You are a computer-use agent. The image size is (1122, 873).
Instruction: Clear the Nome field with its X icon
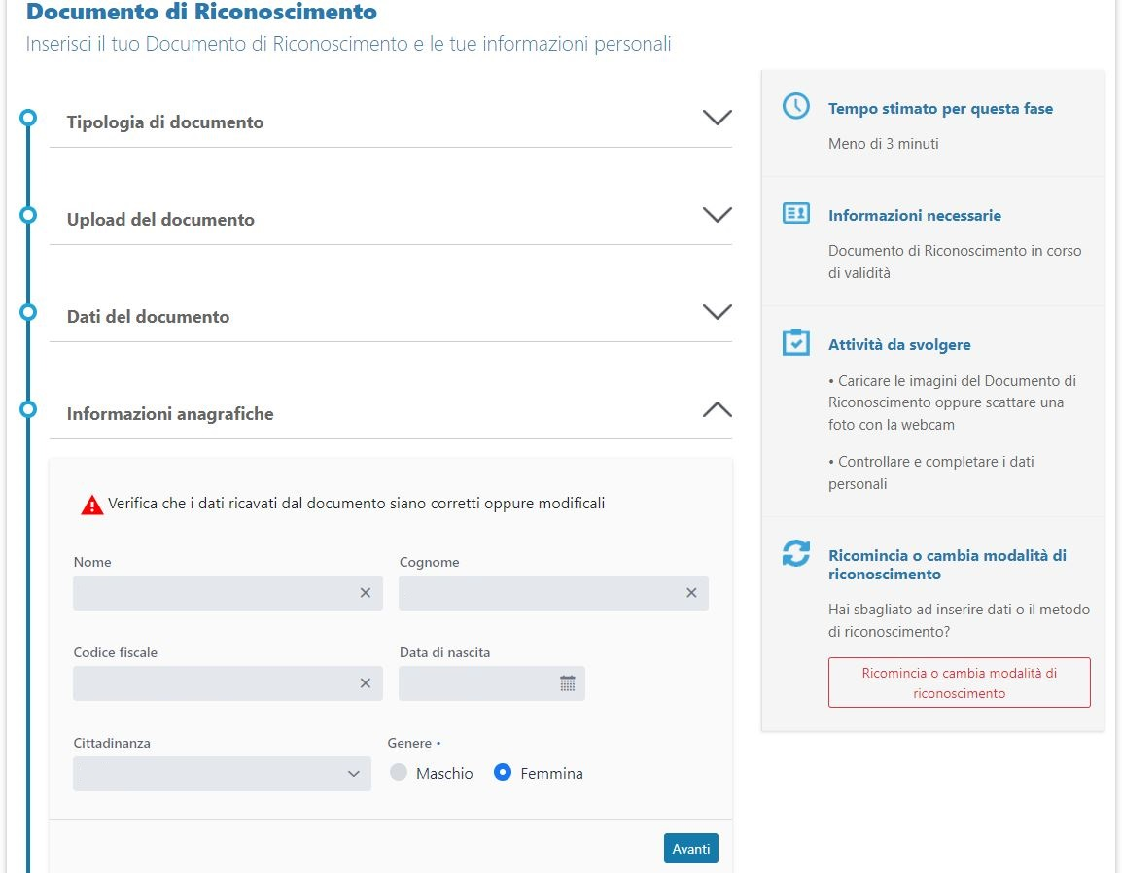pos(366,593)
